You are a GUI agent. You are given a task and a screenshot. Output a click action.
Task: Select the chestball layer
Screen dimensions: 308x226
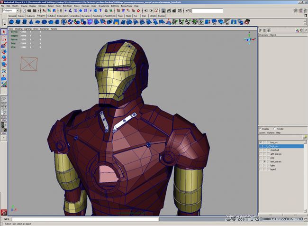[x=275, y=150]
